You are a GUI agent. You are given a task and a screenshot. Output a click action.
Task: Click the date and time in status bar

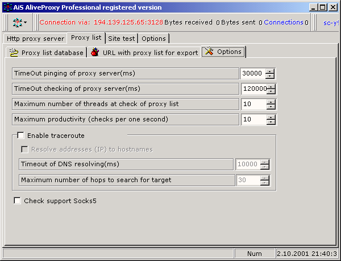tap(307, 254)
